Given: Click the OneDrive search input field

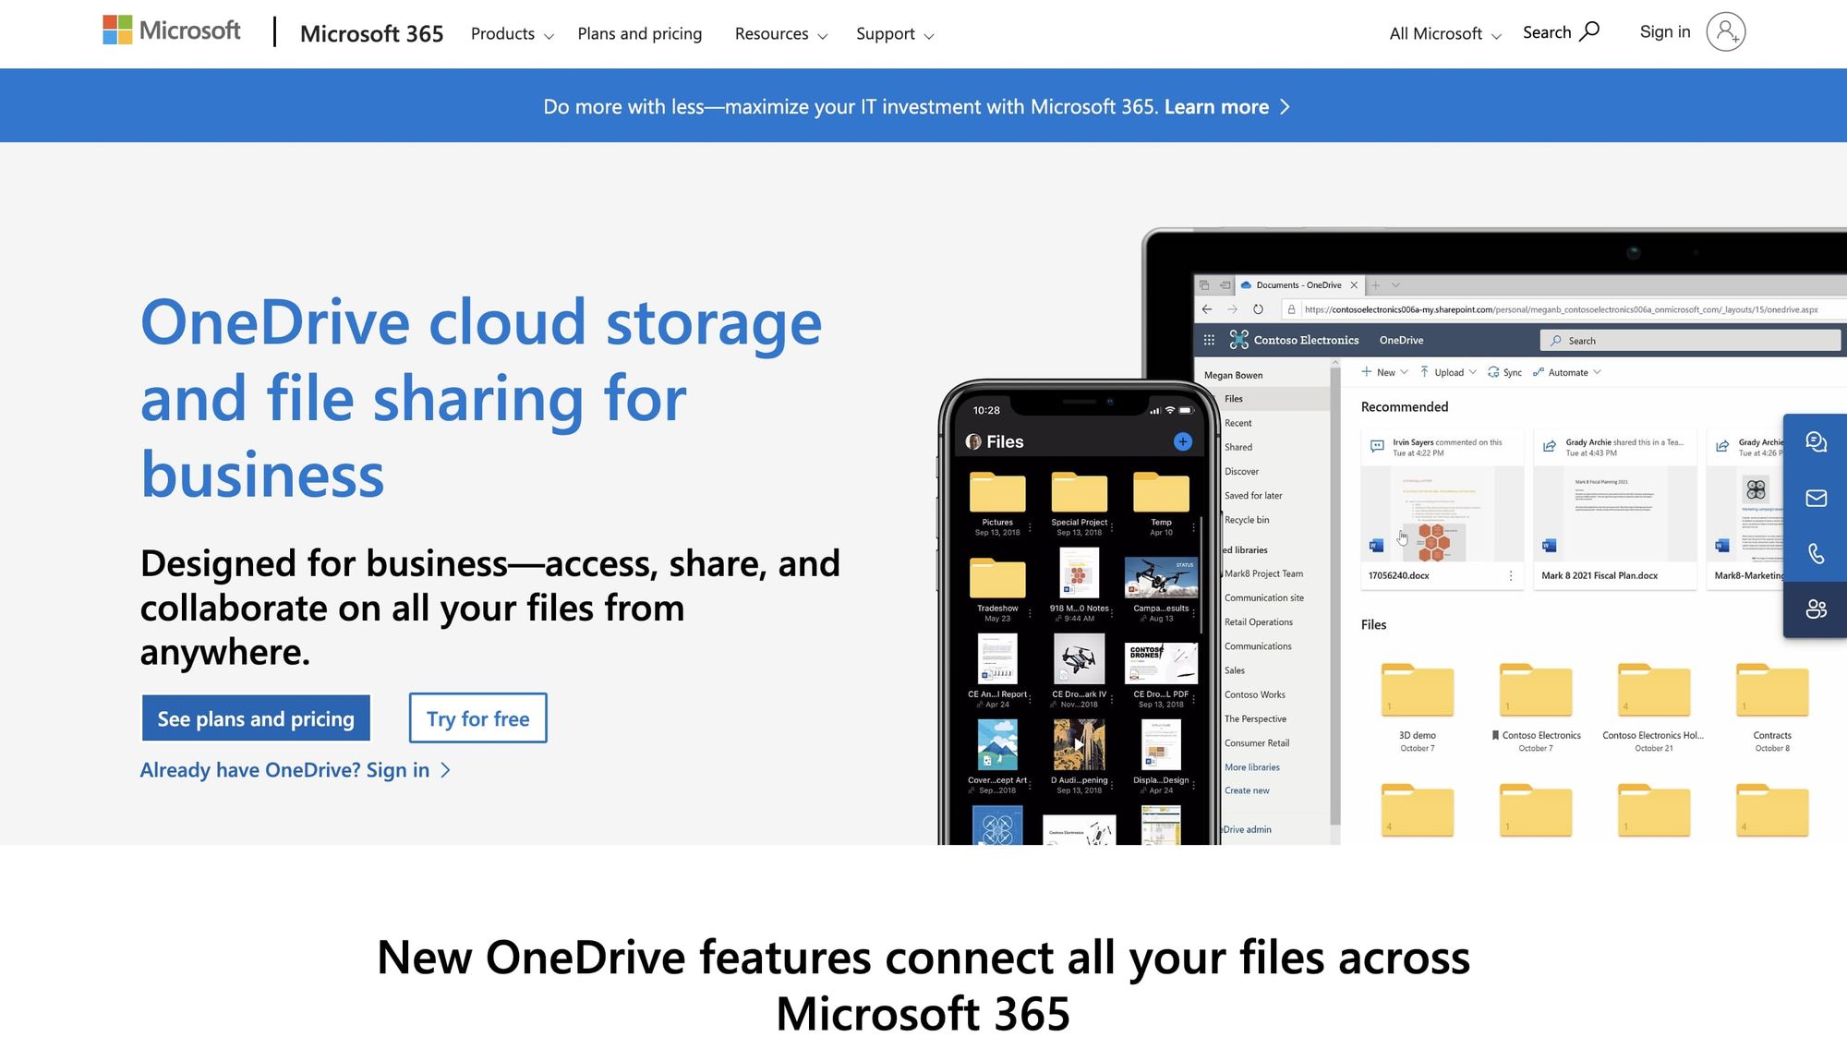Looking at the screenshot, I should (x=1690, y=340).
